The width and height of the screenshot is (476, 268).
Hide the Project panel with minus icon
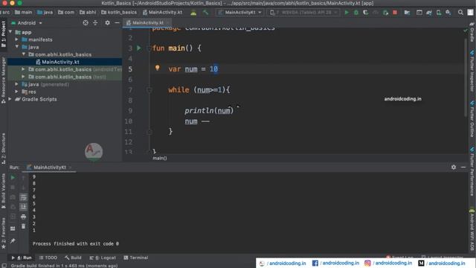[x=117, y=23]
